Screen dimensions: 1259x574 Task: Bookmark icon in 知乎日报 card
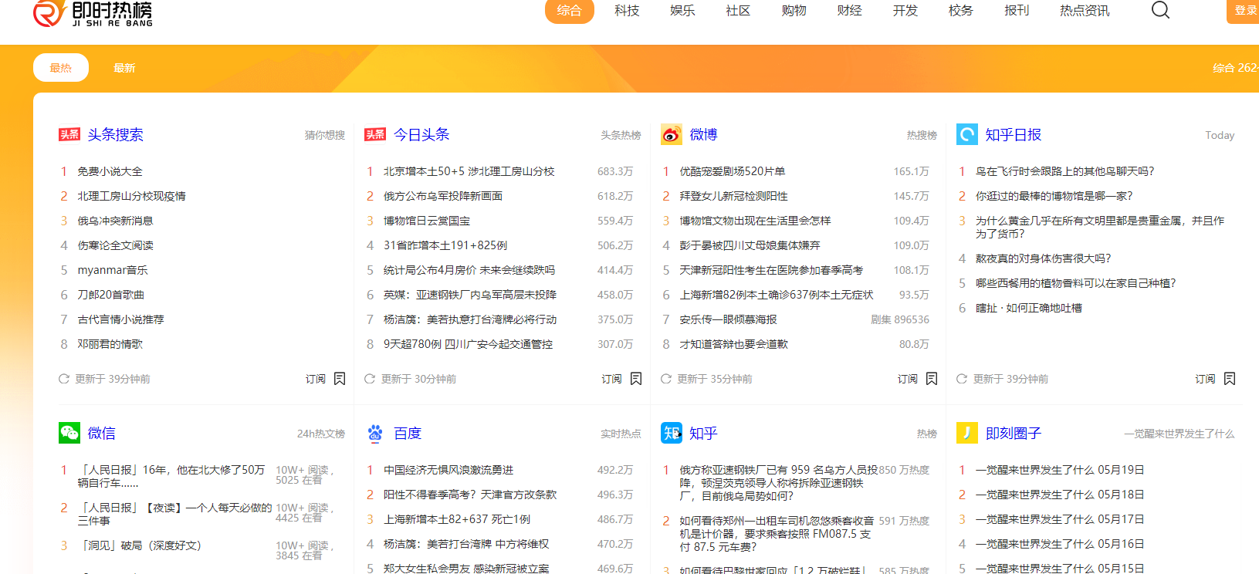[x=1230, y=379]
